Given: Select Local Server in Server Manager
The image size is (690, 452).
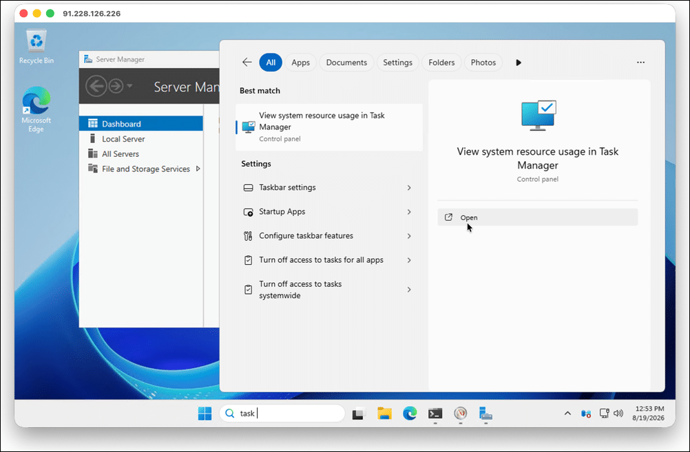Looking at the screenshot, I should (140, 139).
